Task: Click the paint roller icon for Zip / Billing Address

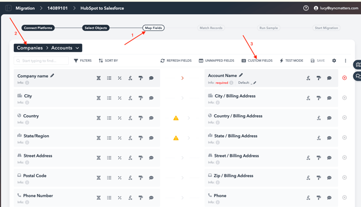Action: [x=319, y=178]
